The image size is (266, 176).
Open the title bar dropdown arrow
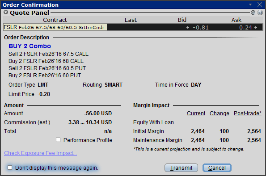click(250, 4)
